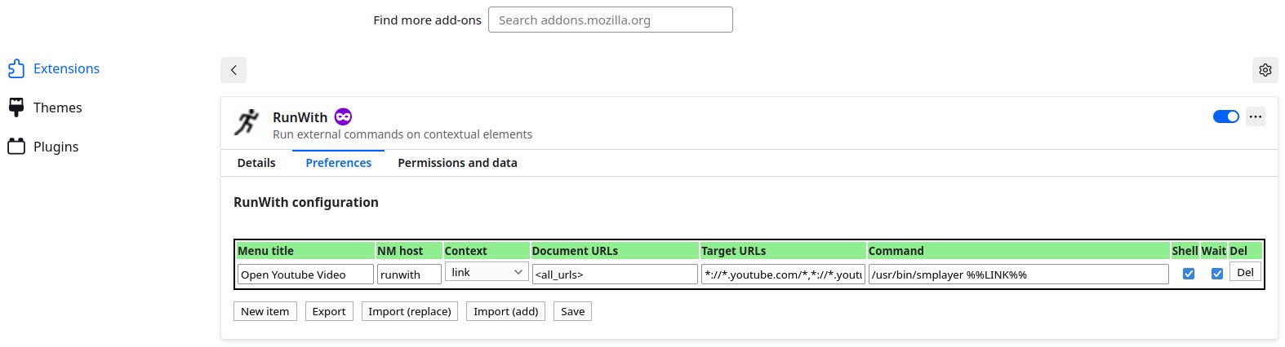Delete the row with Del button
Image resolution: width=1285 pixels, height=347 pixels.
[1245, 272]
